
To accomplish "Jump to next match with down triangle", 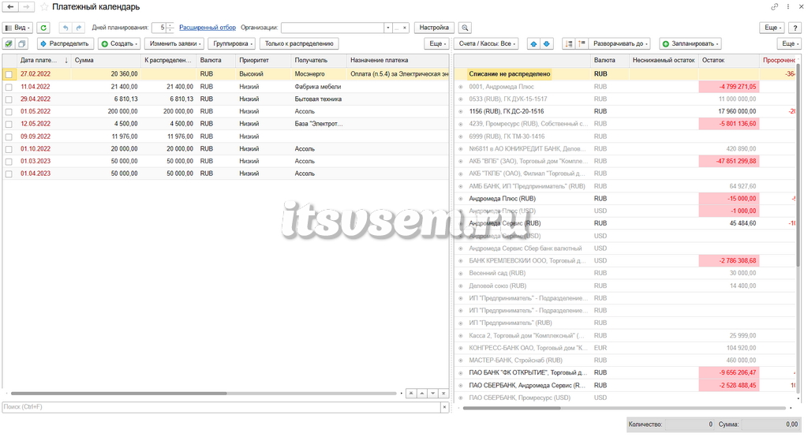I will [x=433, y=393].
